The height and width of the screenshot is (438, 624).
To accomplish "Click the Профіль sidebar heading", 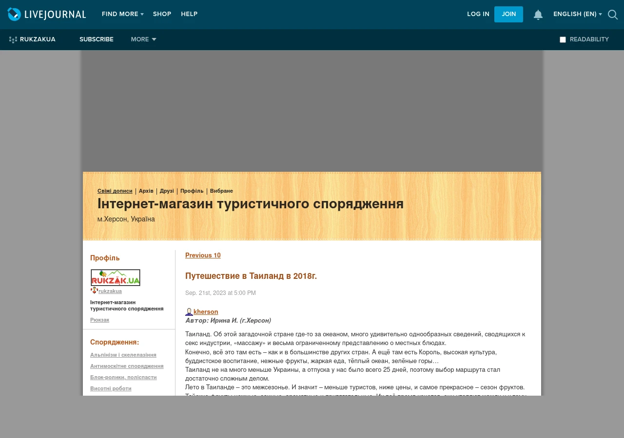I will pyautogui.click(x=105, y=258).
